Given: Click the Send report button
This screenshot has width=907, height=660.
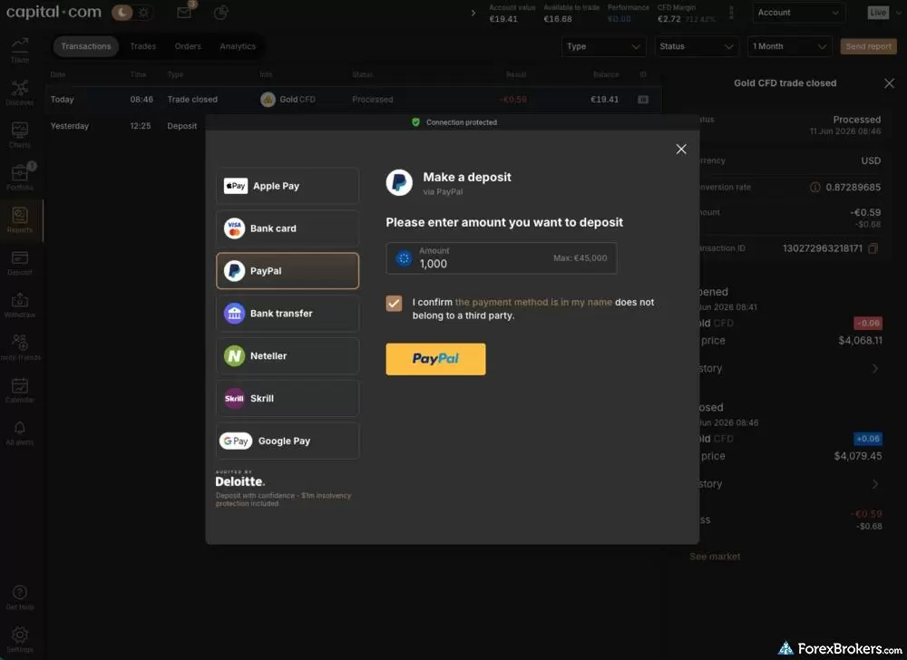Looking at the screenshot, I should [x=868, y=46].
